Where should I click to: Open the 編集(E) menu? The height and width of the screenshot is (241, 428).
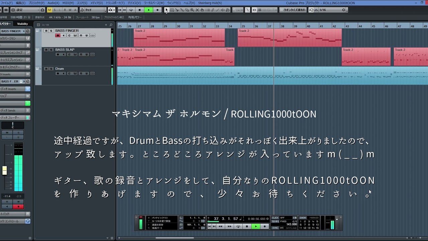(x=21, y=3)
